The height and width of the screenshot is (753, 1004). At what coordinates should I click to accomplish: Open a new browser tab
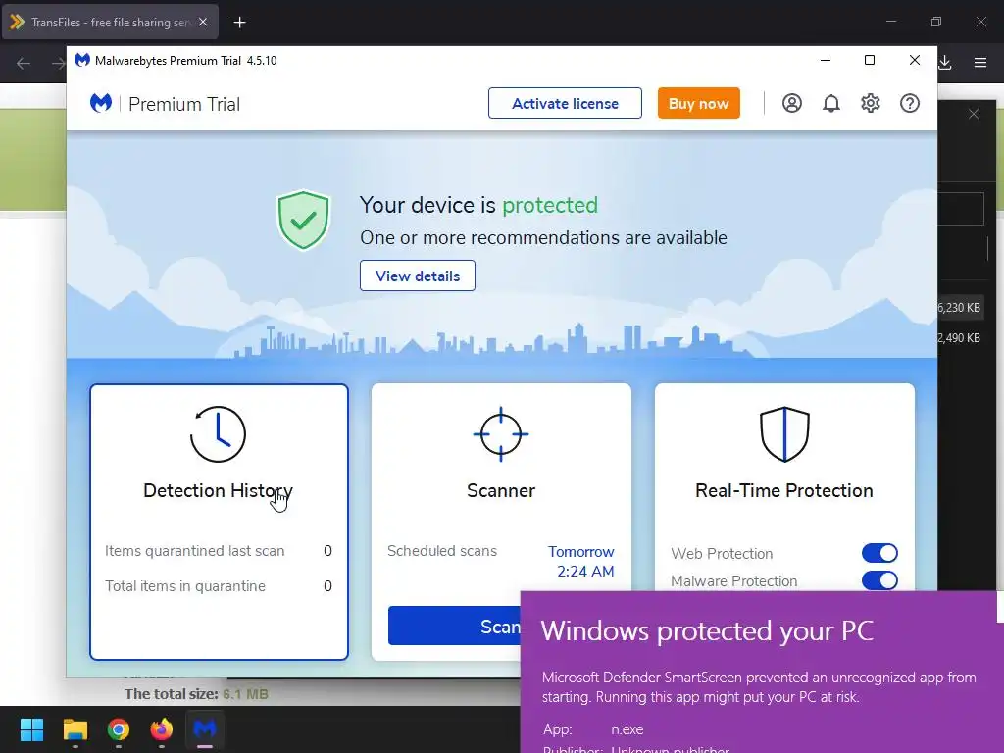[x=239, y=23]
